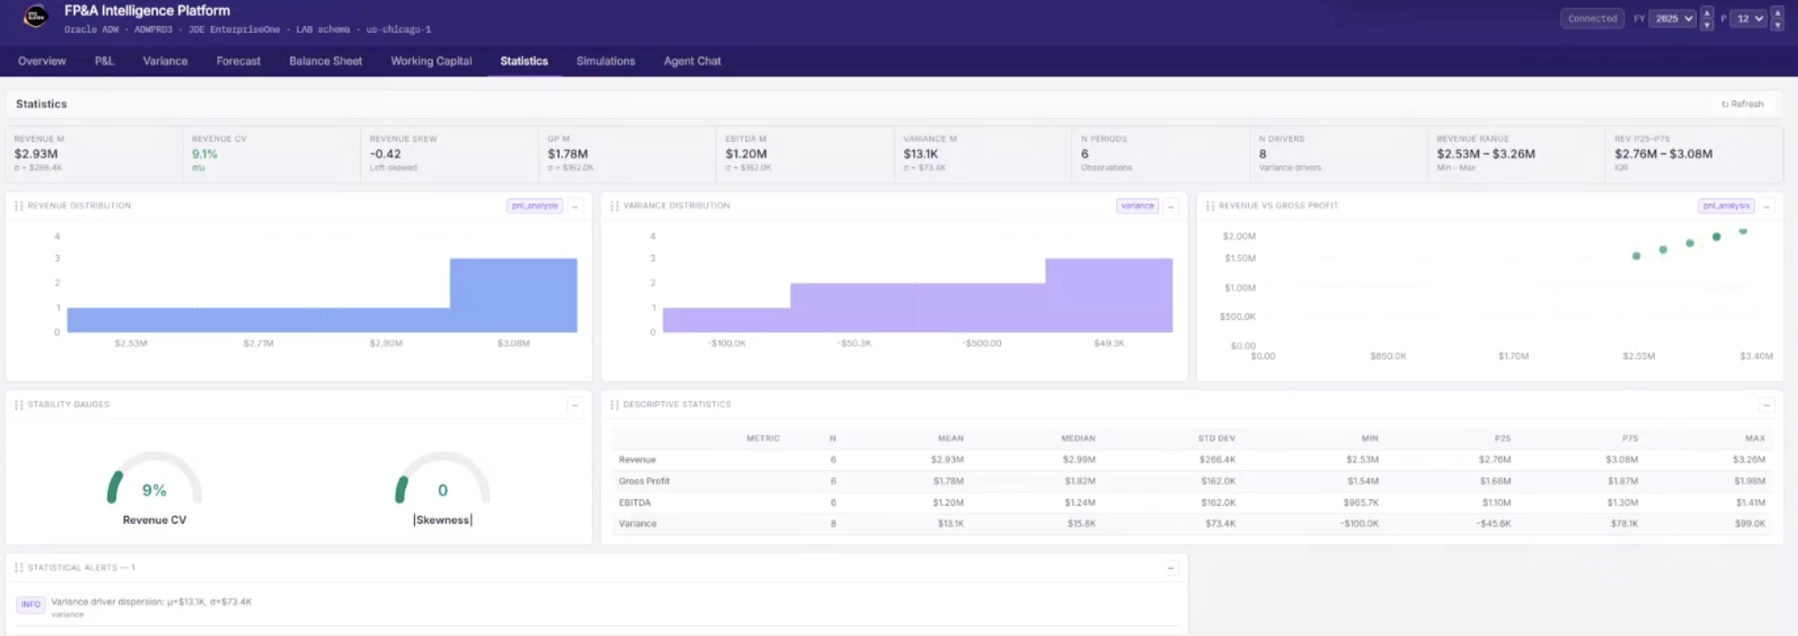Collapse the Revenue vs Gross Profit panel
Image resolution: width=1798 pixels, height=636 pixels.
pyautogui.click(x=1766, y=206)
